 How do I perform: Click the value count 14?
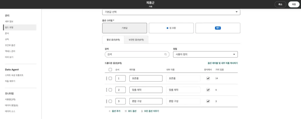(217, 78)
